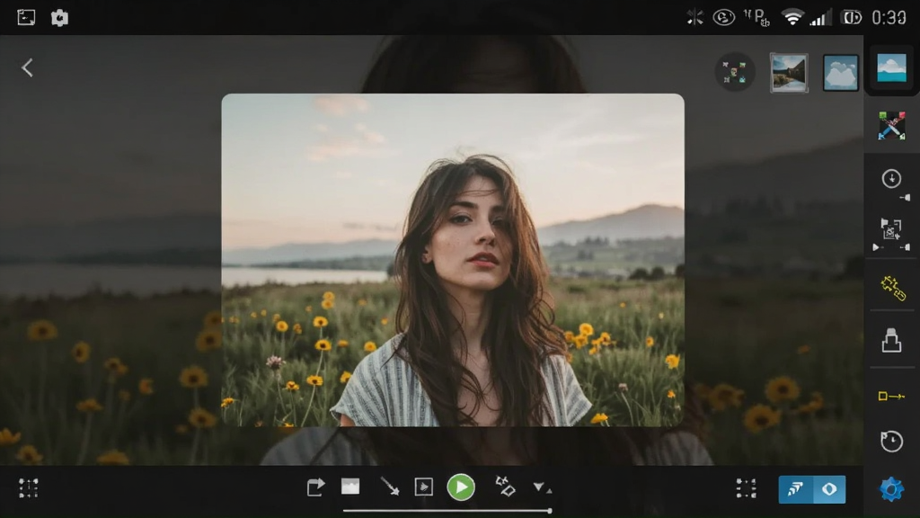Select the rotate eraser tool icon
The height and width of the screenshot is (518, 920).
(505, 487)
